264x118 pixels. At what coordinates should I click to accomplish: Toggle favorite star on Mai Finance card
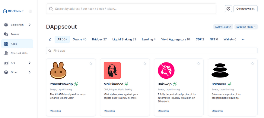click(x=145, y=64)
